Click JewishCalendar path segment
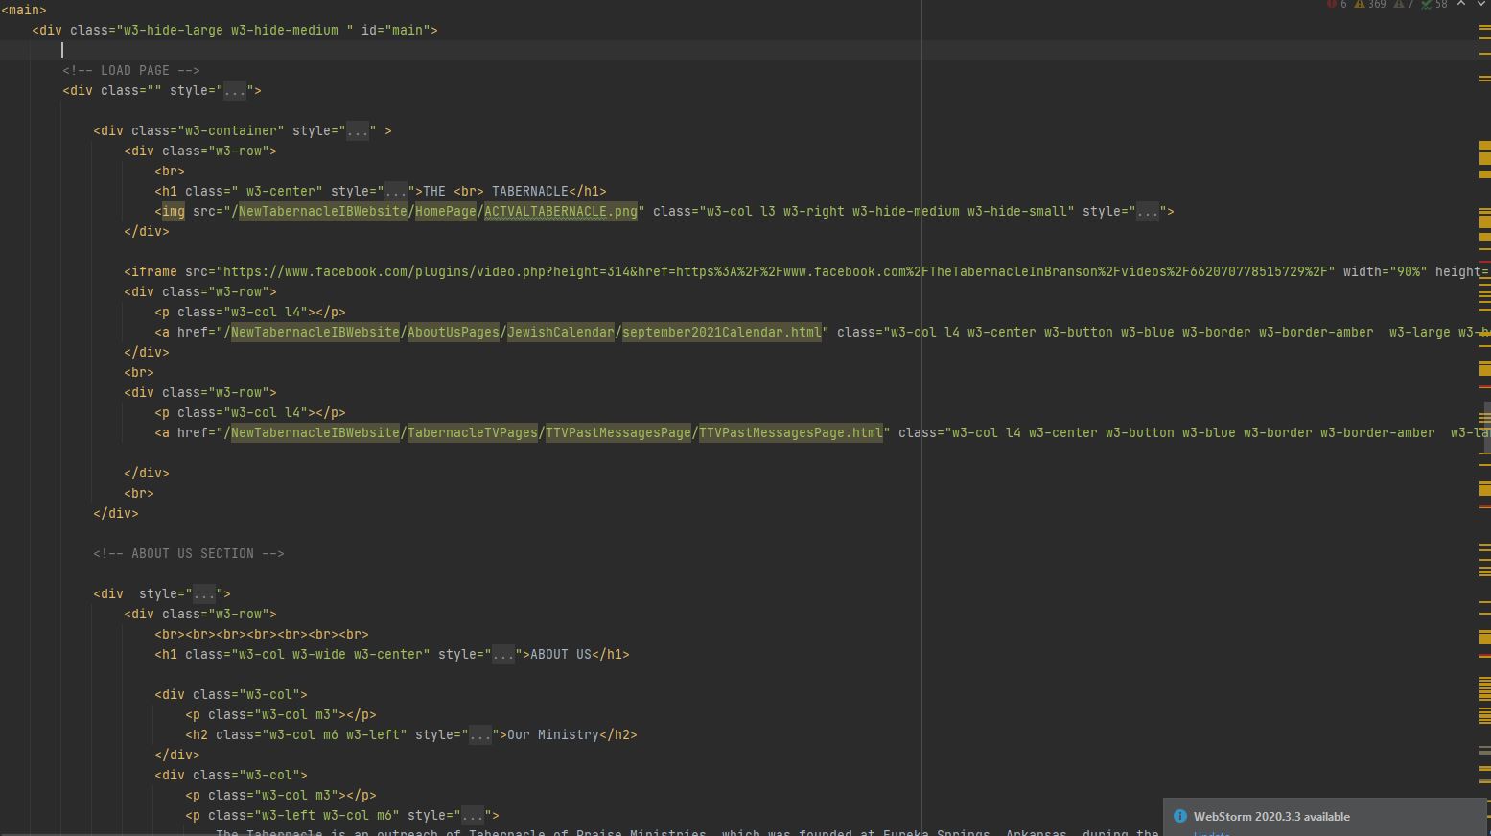1491x836 pixels. coord(561,333)
